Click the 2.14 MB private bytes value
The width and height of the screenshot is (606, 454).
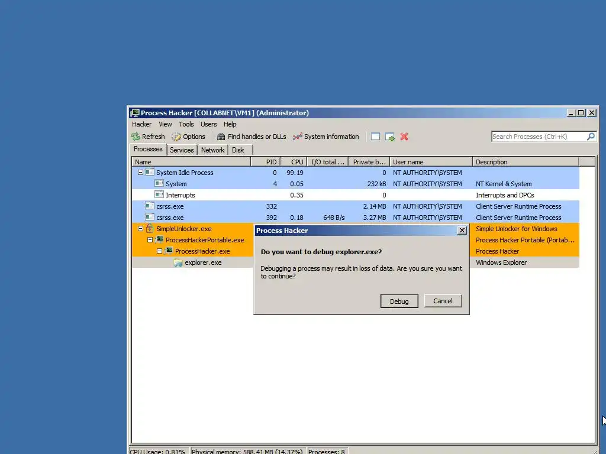coord(375,206)
